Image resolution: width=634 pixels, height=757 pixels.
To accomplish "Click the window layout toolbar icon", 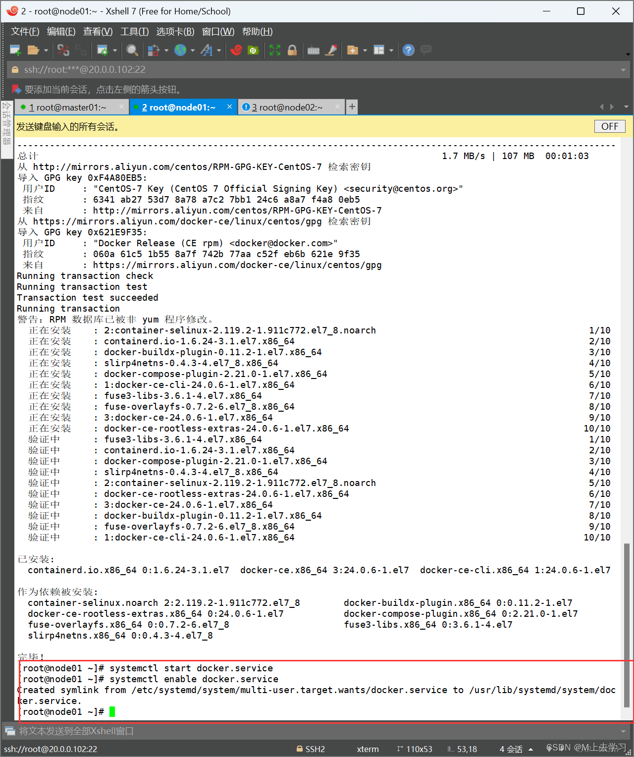I will tap(379, 50).
